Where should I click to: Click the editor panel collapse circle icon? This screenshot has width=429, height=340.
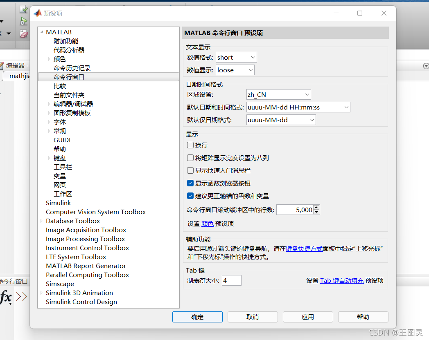click(426, 66)
